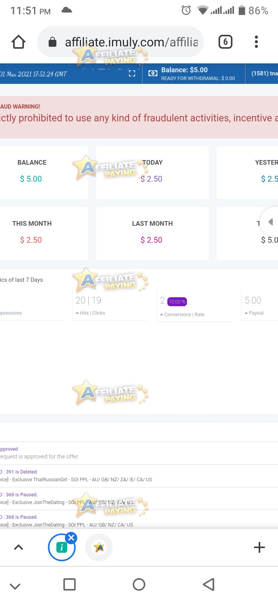Switch to the Affiliate Paying star tab

[99, 547]
